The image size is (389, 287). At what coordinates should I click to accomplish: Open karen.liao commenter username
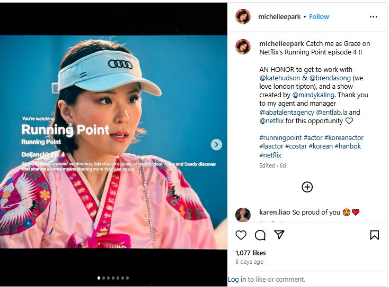(275, 212)
